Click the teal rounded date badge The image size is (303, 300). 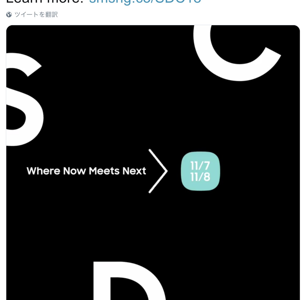pos(200,171)
